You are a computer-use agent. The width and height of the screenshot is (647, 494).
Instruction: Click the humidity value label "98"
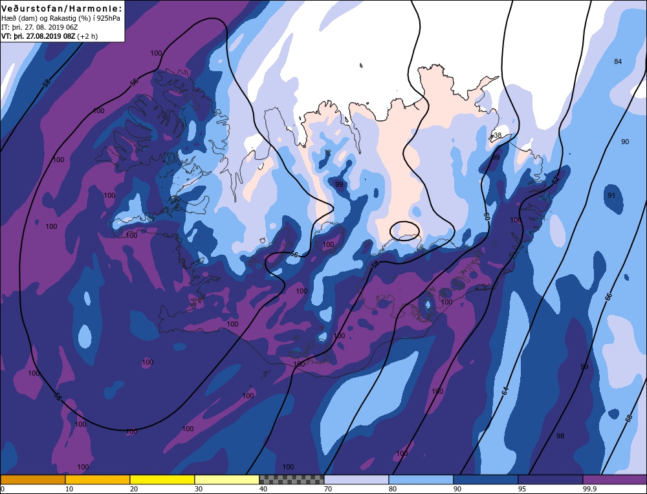pyautogui.click(x=560, y=436)
